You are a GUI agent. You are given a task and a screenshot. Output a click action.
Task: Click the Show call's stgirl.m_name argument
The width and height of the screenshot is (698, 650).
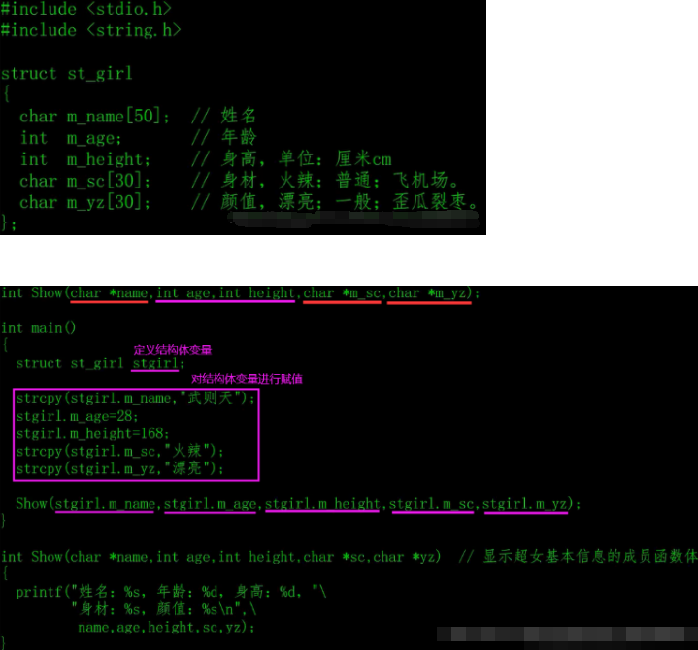(105, 504)
